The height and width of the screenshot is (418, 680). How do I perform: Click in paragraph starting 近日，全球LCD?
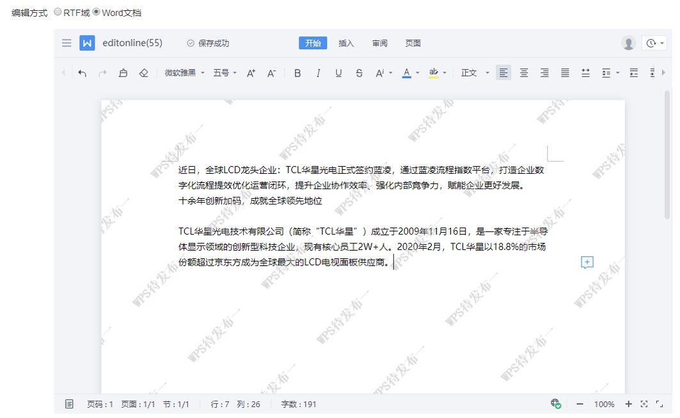tap(361, 178)
